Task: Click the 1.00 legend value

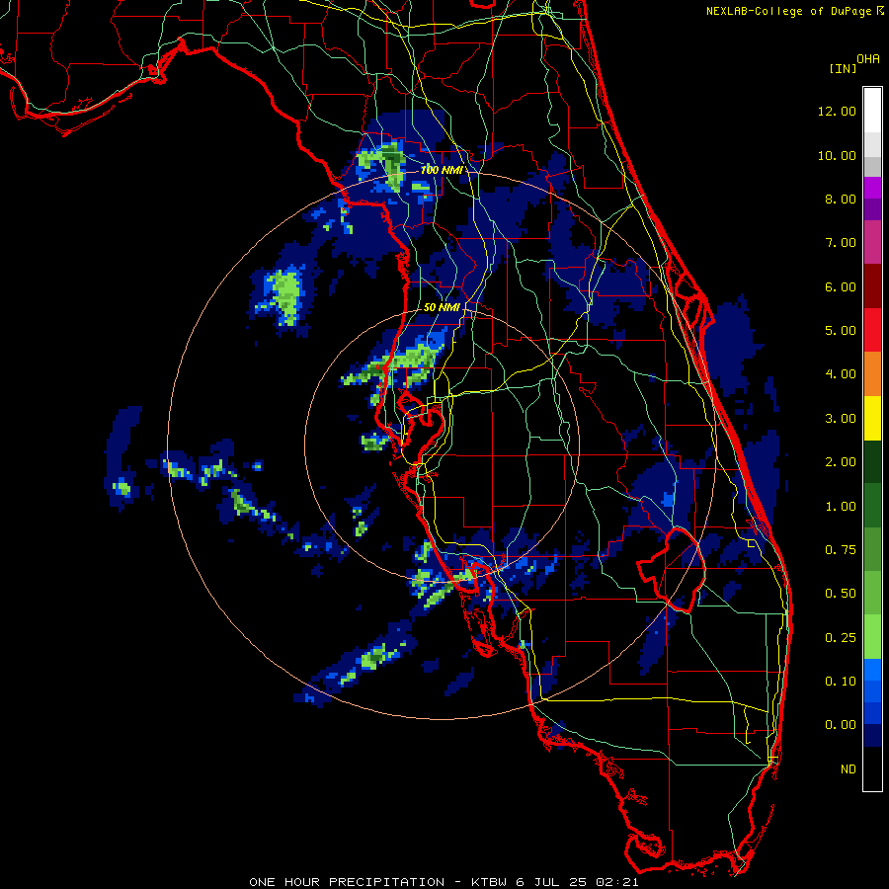Action: coord(841,507)
